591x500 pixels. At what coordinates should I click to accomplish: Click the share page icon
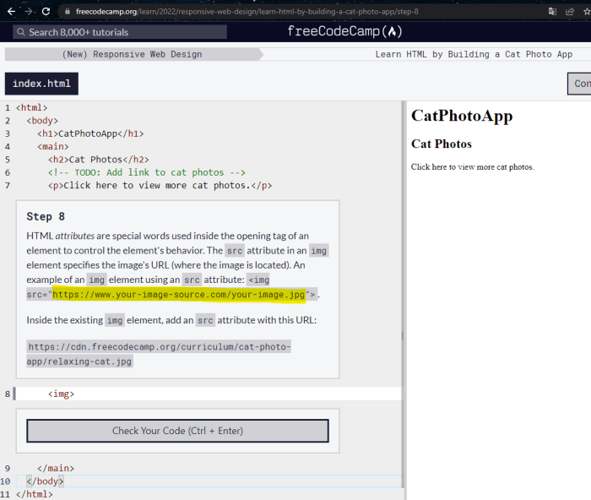[570, 12]
